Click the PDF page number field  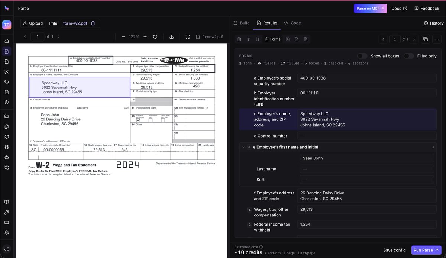pyautogui.click(x=38, y=37)
